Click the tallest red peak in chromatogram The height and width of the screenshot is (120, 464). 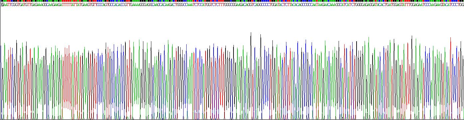click(450, 78)
